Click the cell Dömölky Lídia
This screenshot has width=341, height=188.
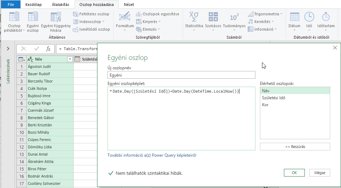[50, 147]
